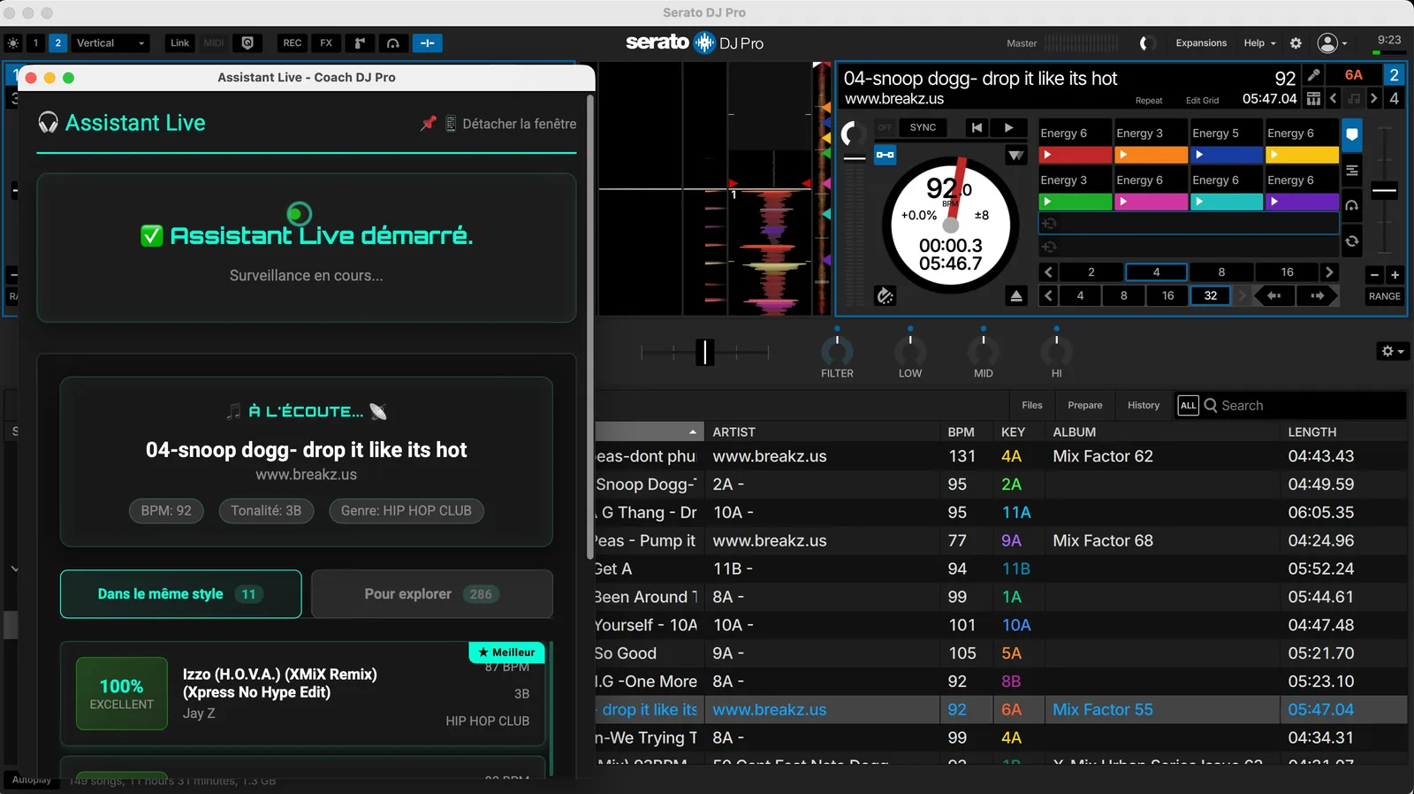Click Edit Grid on deck 2
The width and height of the screenshot is (1414, 794).
pos(1202,101)
